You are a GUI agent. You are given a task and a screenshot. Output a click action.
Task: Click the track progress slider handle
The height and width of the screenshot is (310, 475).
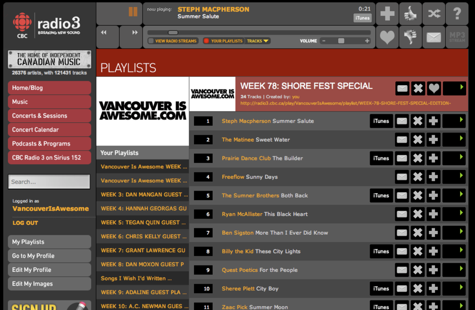coord(173,33)
